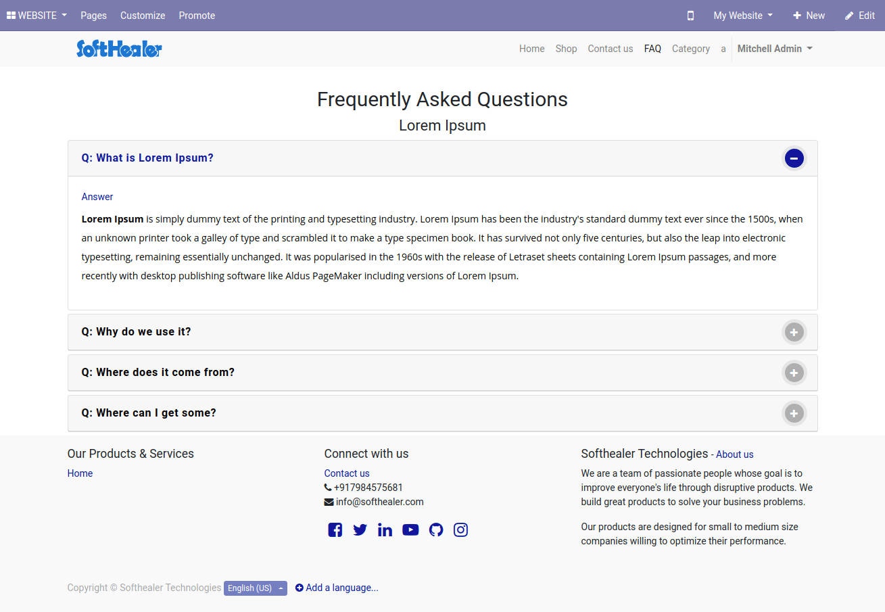Collapse the 'What is Lorem Ipsum?' answer
This screenshot has width=885, height=612.
tap(794, 158)
